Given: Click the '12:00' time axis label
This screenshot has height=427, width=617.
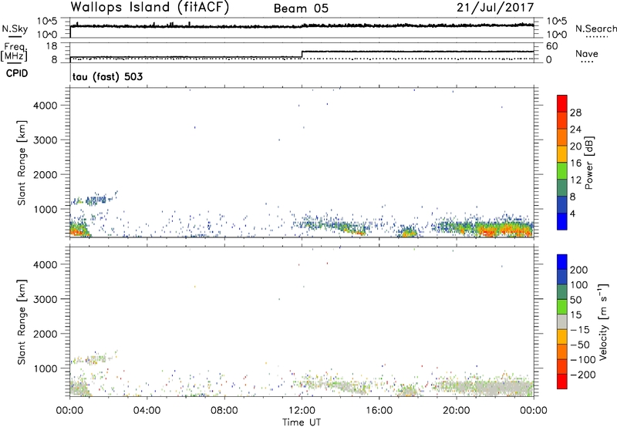Looking at the screenshot, I should tap(302, 411).
